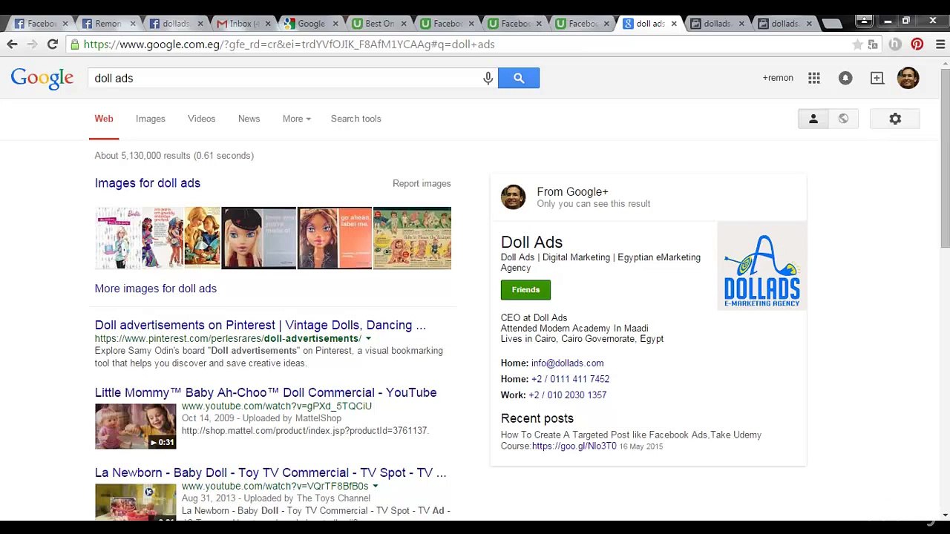Open Search tools
This screenshot has height=534, width=950.
click(356, 119)
